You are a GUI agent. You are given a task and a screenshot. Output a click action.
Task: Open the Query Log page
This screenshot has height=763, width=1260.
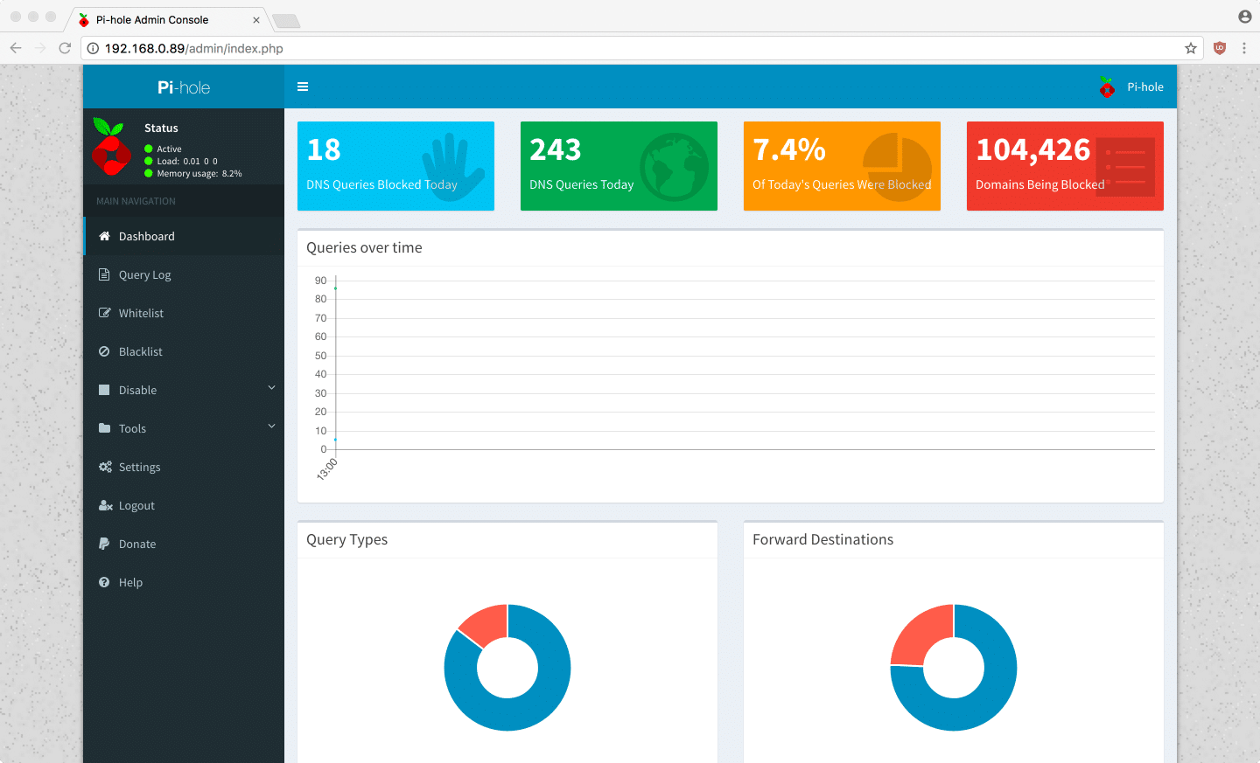pos(184,274)
